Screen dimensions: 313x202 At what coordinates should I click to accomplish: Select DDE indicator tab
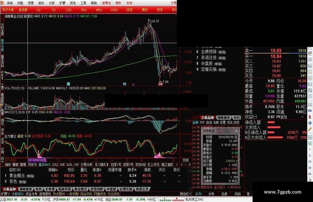coord(62,165)
